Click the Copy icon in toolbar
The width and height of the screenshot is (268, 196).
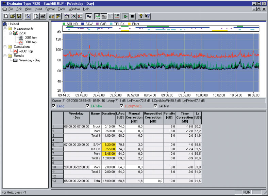tap(28, 16)
